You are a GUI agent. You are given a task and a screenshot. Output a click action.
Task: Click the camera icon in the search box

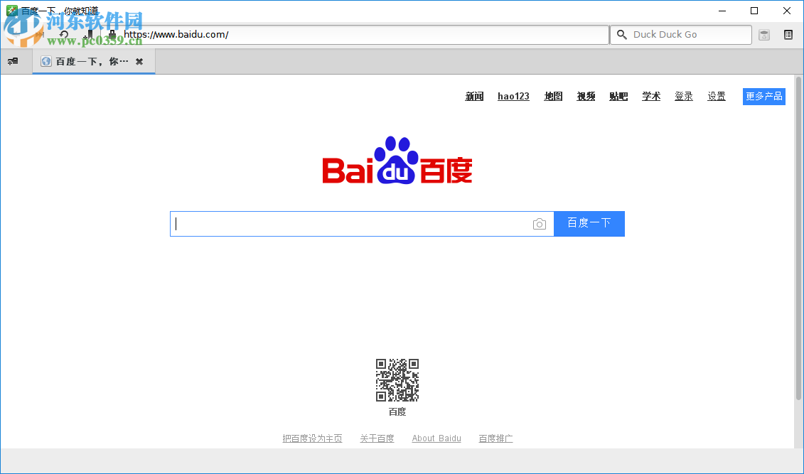click(x=540, y=223)
